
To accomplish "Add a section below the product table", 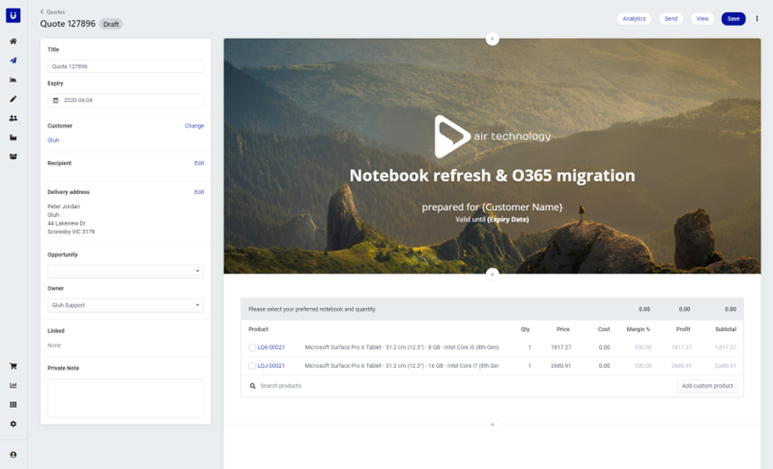I will click(x=492, y=424).
